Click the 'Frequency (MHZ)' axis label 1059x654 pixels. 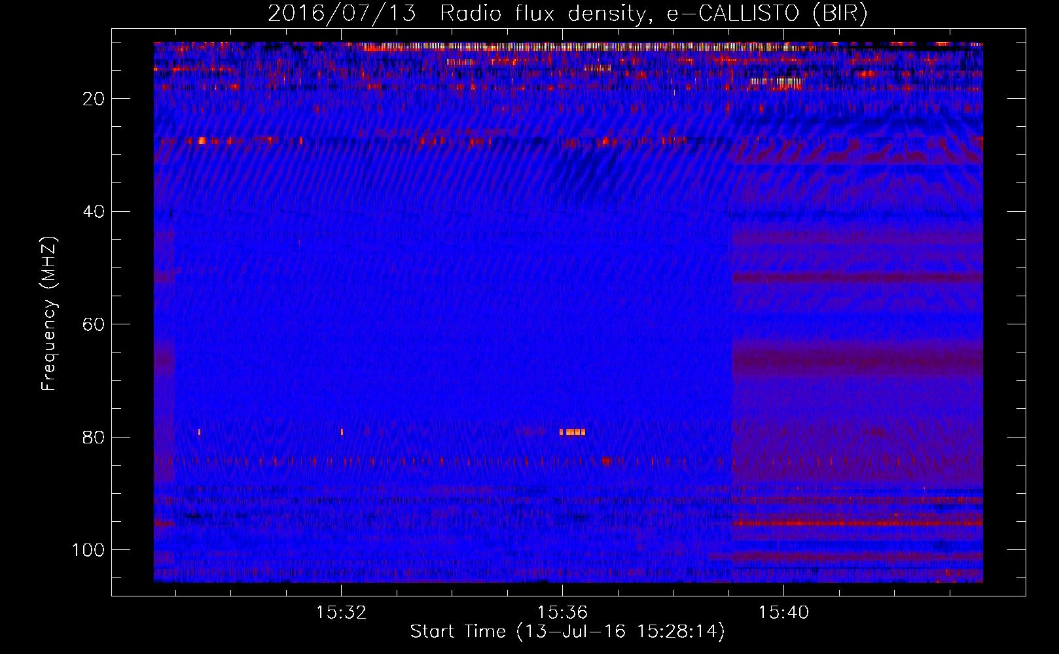coord(49,314)
